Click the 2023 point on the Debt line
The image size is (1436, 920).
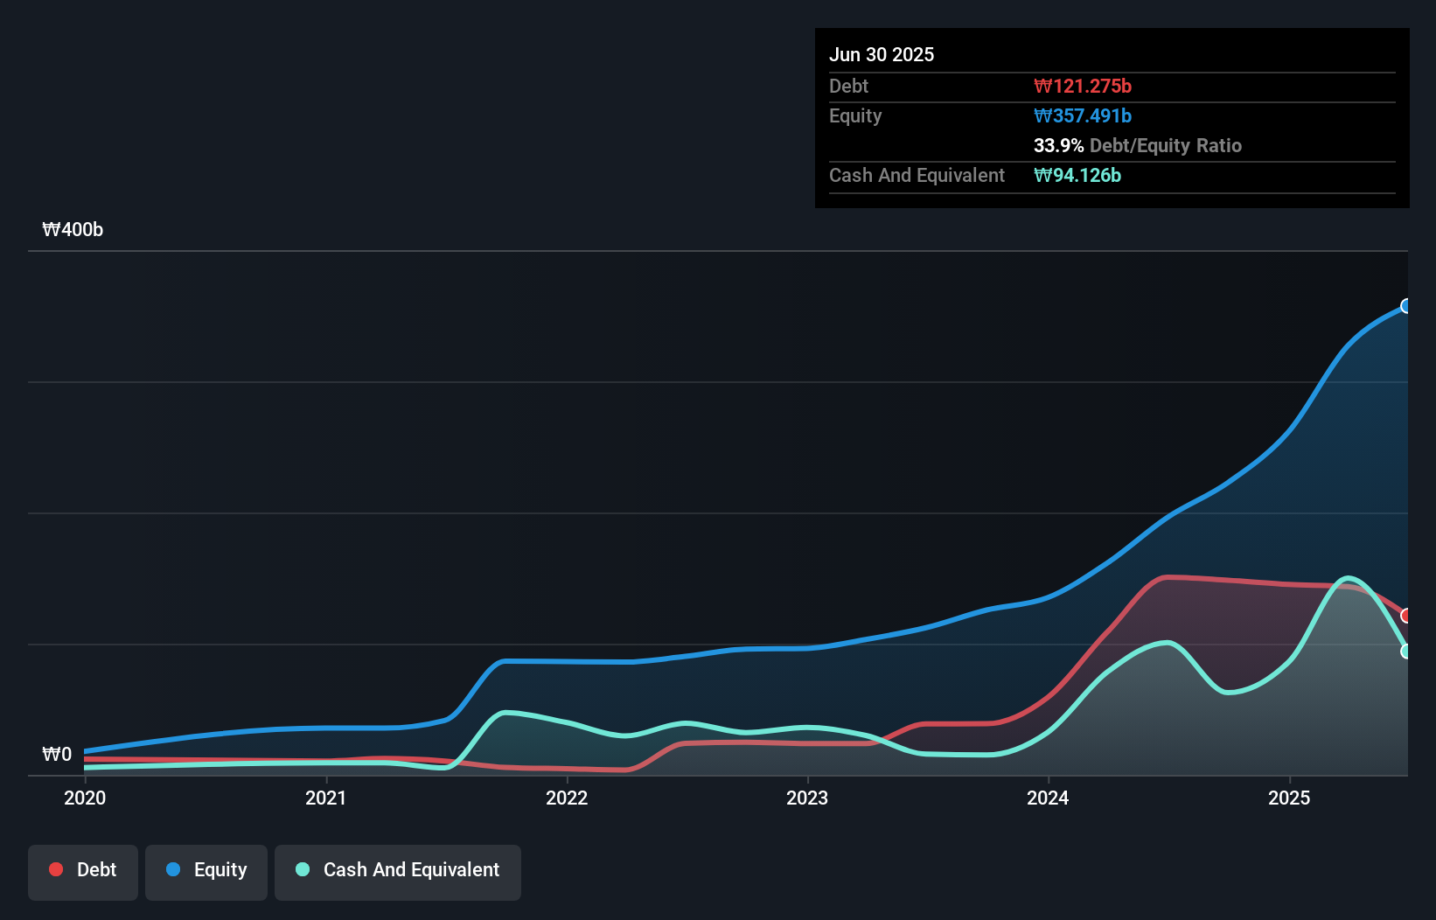(x=809, y=743)
